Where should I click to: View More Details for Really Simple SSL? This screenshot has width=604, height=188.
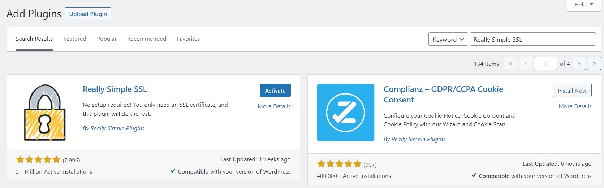[x=274, y=106]
